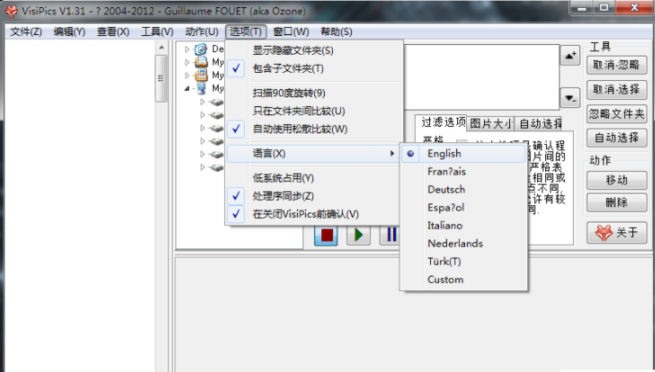Disable 自动使用松散比较(W) option
Screen dimensions: 655x372
tap(300, 129)
